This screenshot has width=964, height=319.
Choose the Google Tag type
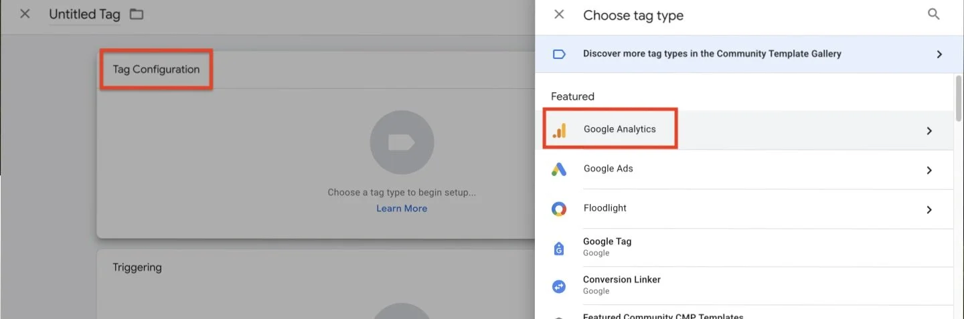(744, 247)
